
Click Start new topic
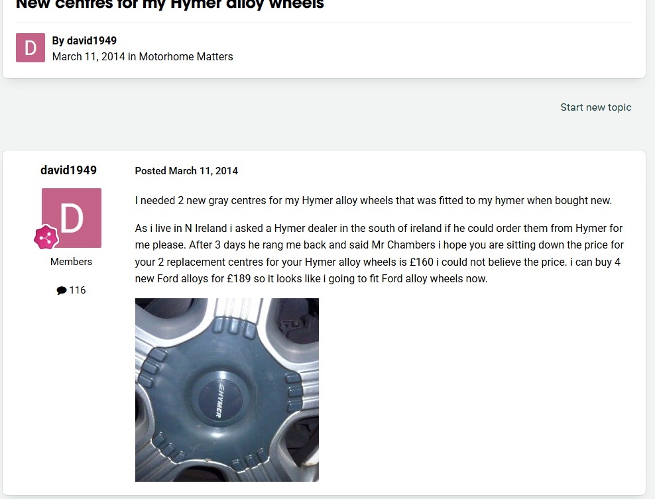pos(596,107)
